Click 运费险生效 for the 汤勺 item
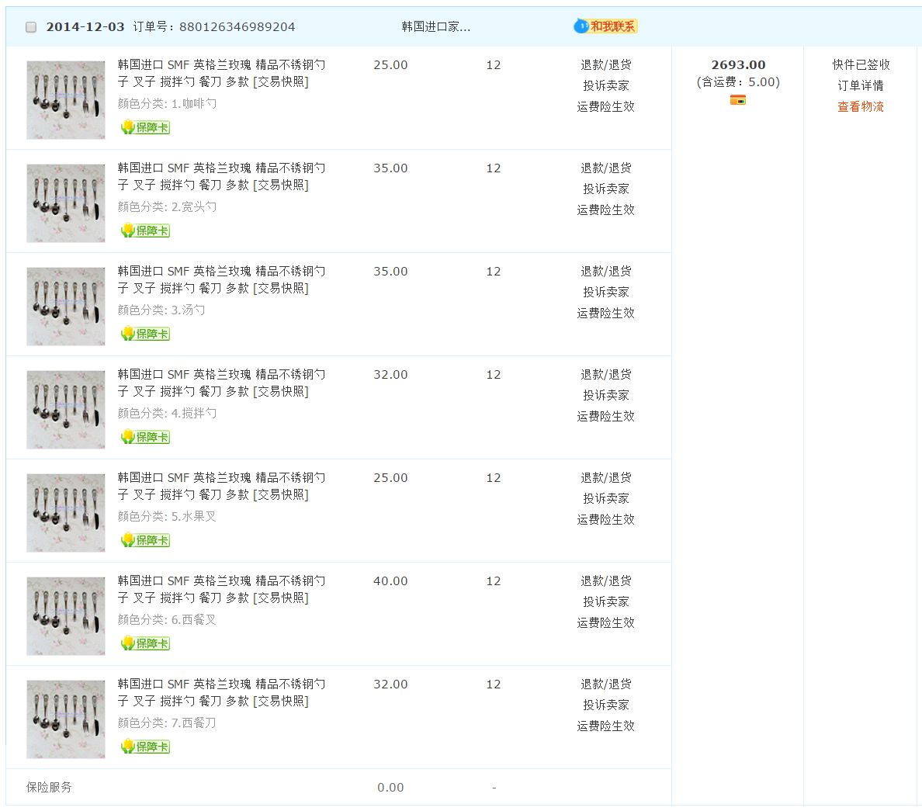Screen dimensions: 922x811 [x=605, y=313]
